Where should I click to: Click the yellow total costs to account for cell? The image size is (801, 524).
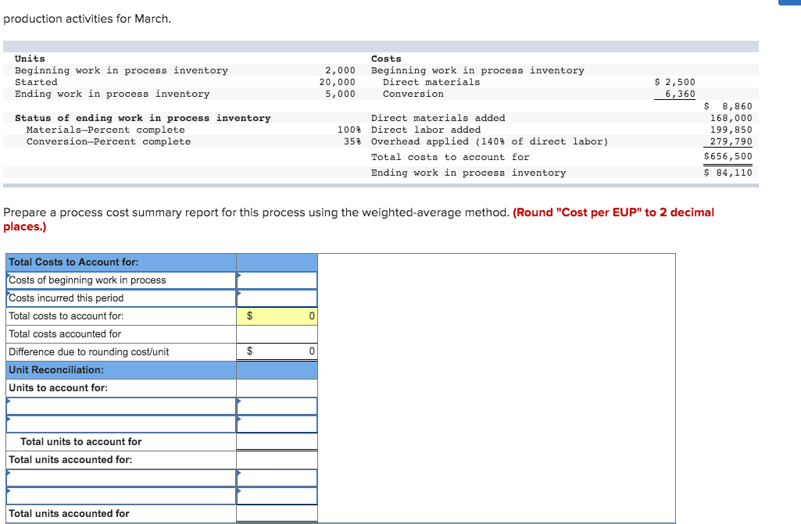pos(277,315)
